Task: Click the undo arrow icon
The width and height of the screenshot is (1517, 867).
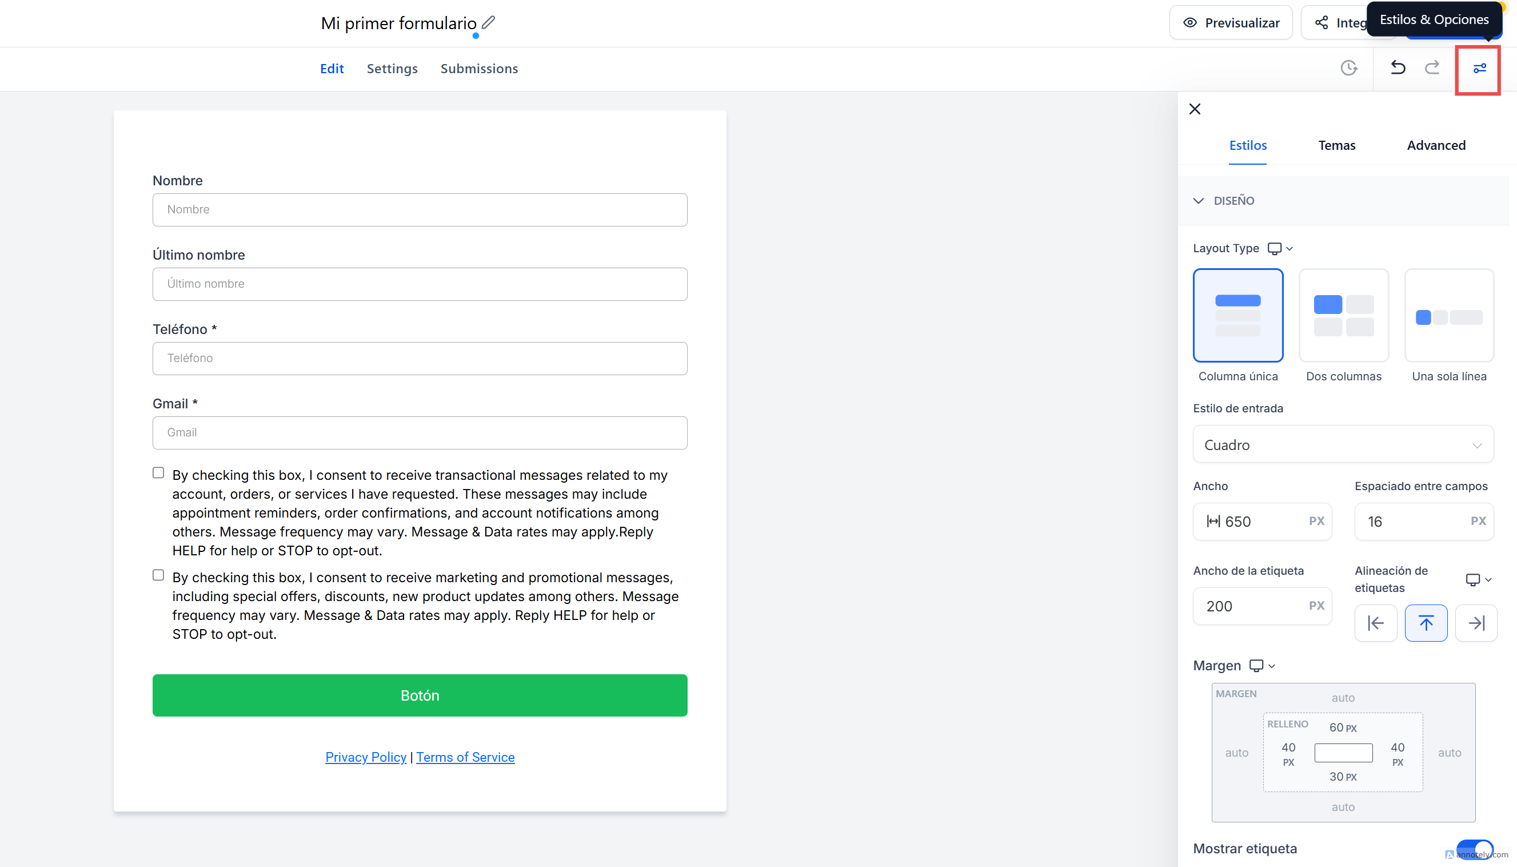Action: click(1398, 68)
